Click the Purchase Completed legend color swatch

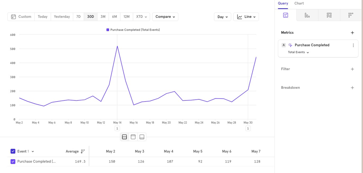pos(108,30)
